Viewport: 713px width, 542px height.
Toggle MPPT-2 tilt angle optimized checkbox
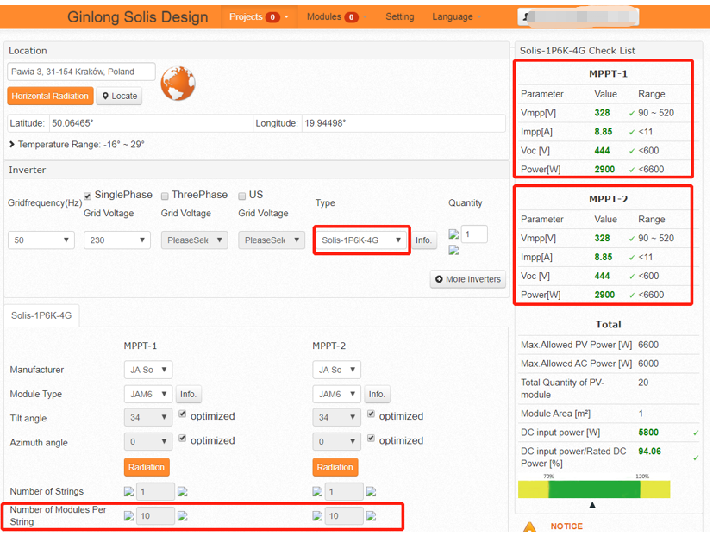coord(371,414)
